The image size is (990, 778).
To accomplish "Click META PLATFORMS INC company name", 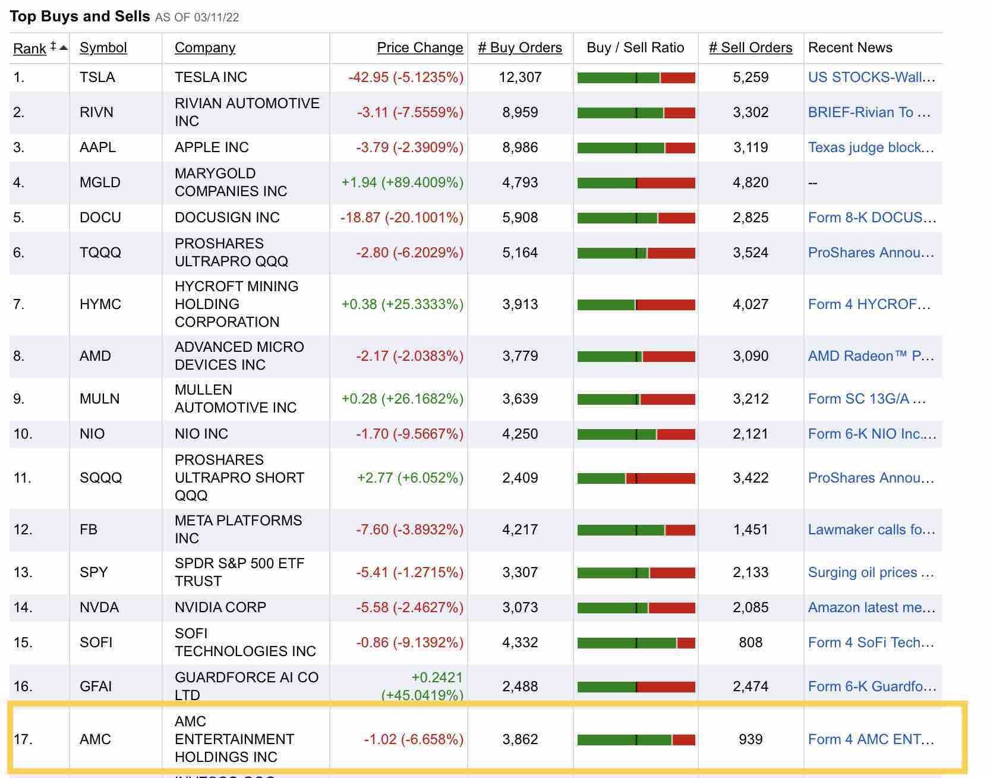I will click(x=238, y=530).
